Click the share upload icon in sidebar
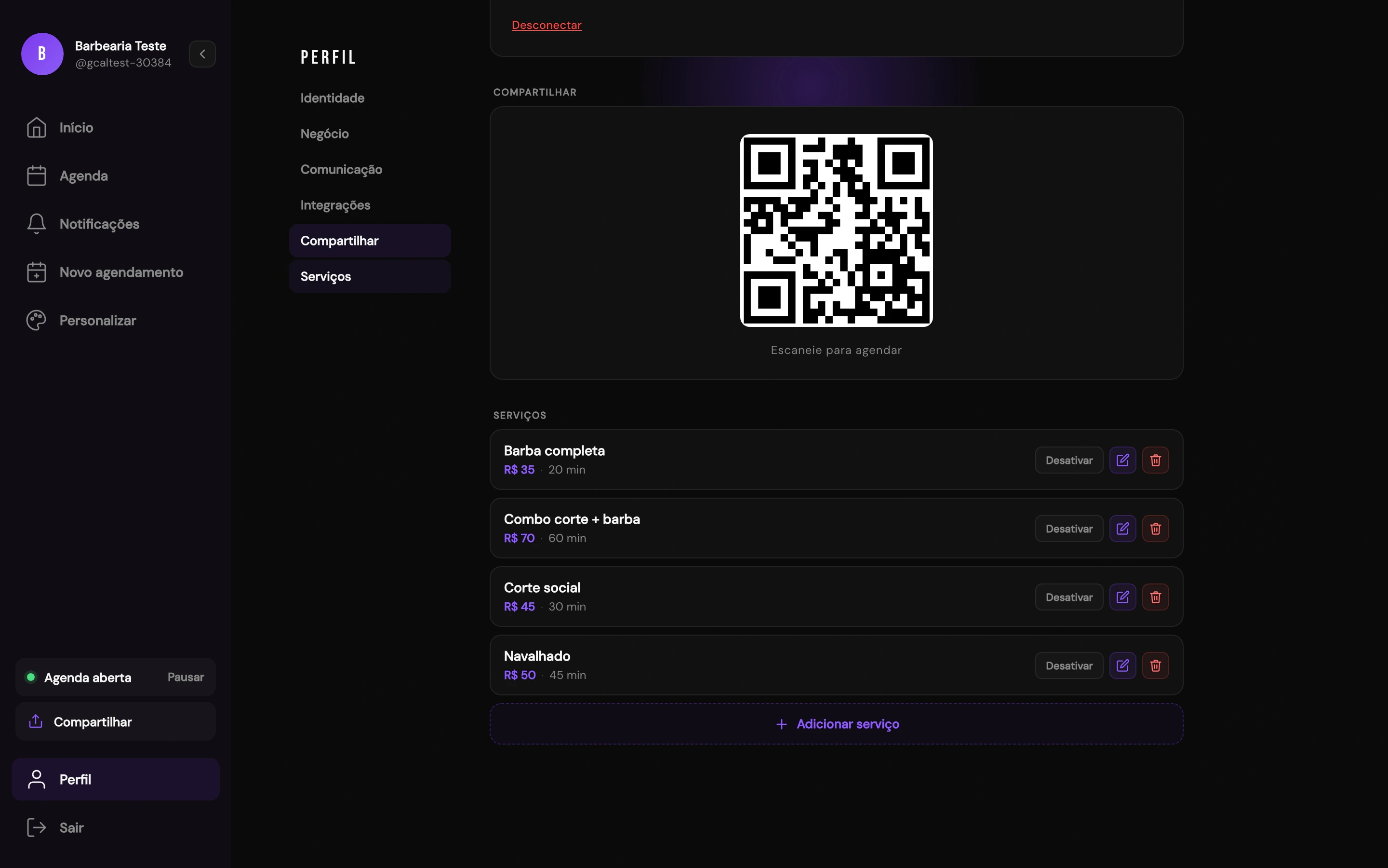 tap(36, 721)
